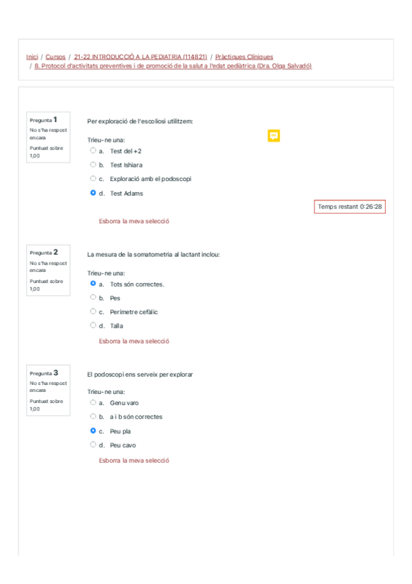This screenshot has height=584, width=412.
Task: Pick the "Talla" answer option
Action: point(94,325)
